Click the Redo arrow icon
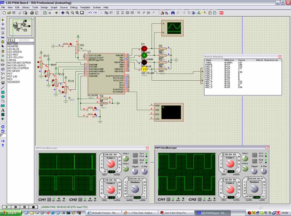The height and width of the screenshot is (216, 291). (x=95, y=13)
